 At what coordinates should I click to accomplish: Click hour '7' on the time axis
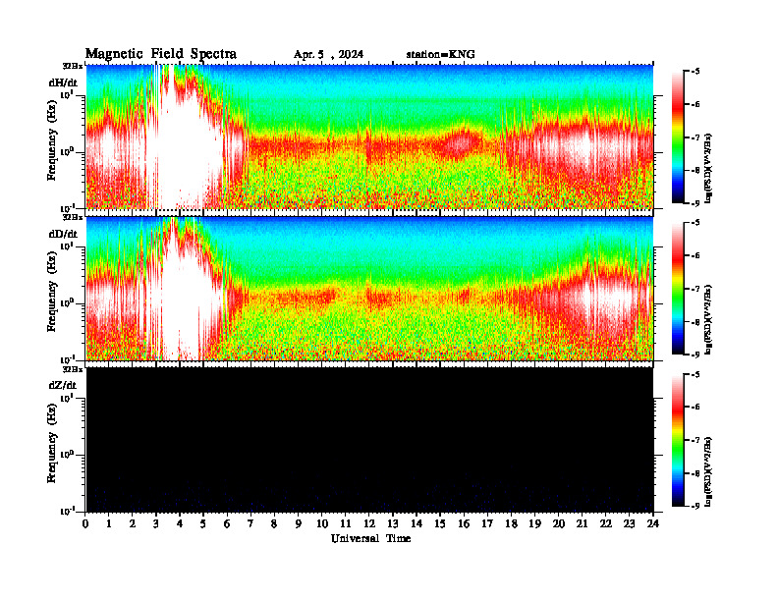(250, 523)
